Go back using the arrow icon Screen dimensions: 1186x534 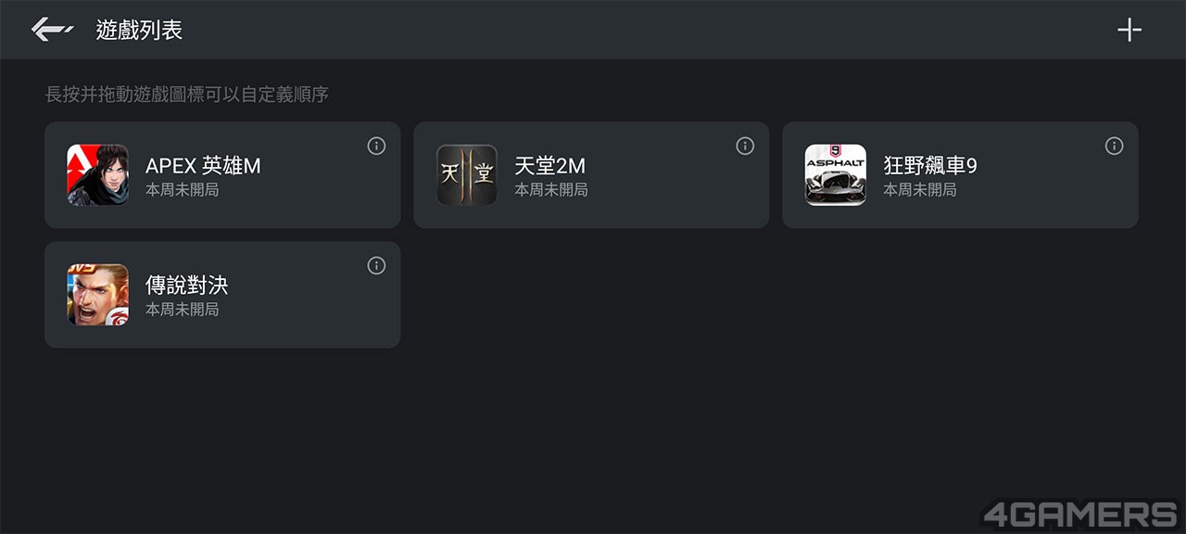[x=52, y=30]
